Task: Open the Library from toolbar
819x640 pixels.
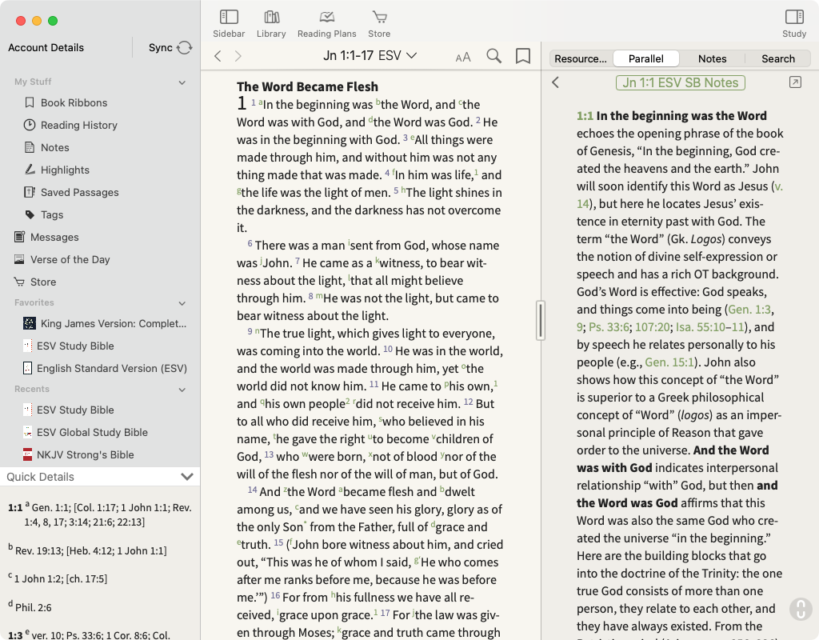Action: tap(271, 18)
